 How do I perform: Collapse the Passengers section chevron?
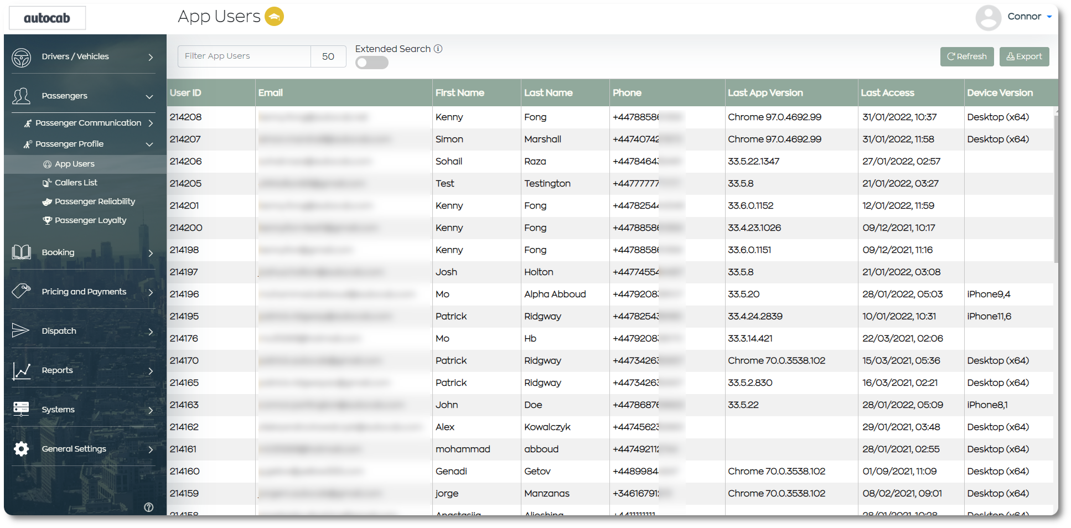pyautogui.click(x=149, y=96)
